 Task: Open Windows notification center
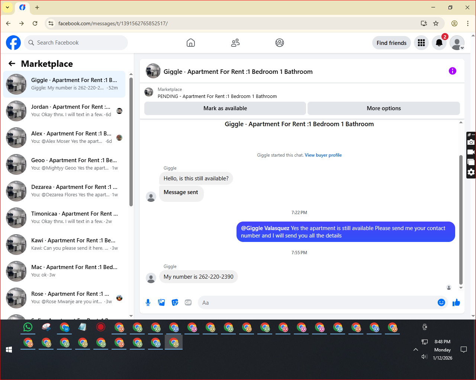pyautogui.click(x=464, y=350)
